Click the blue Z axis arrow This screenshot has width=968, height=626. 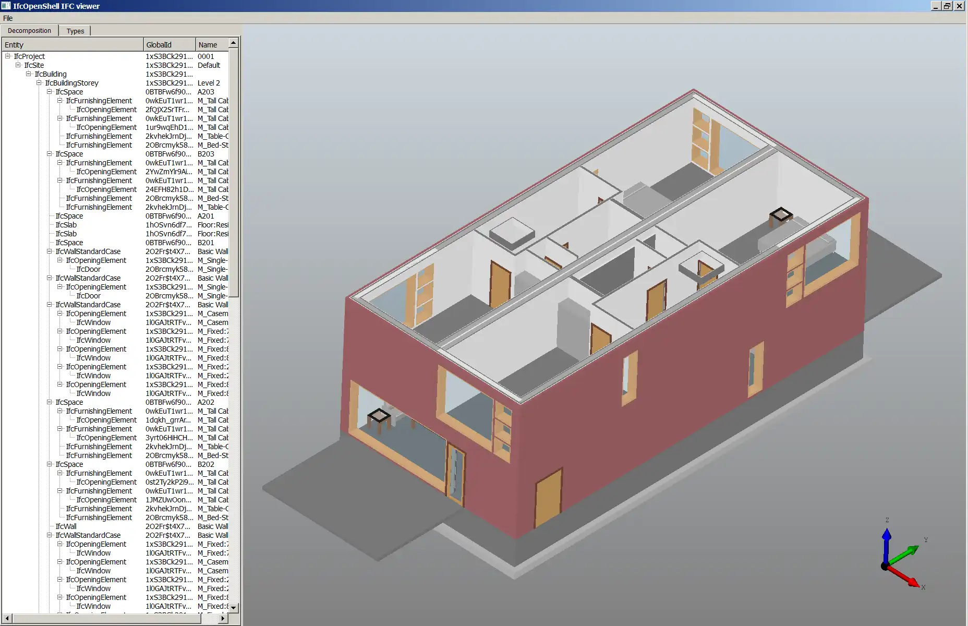point(886,546)
